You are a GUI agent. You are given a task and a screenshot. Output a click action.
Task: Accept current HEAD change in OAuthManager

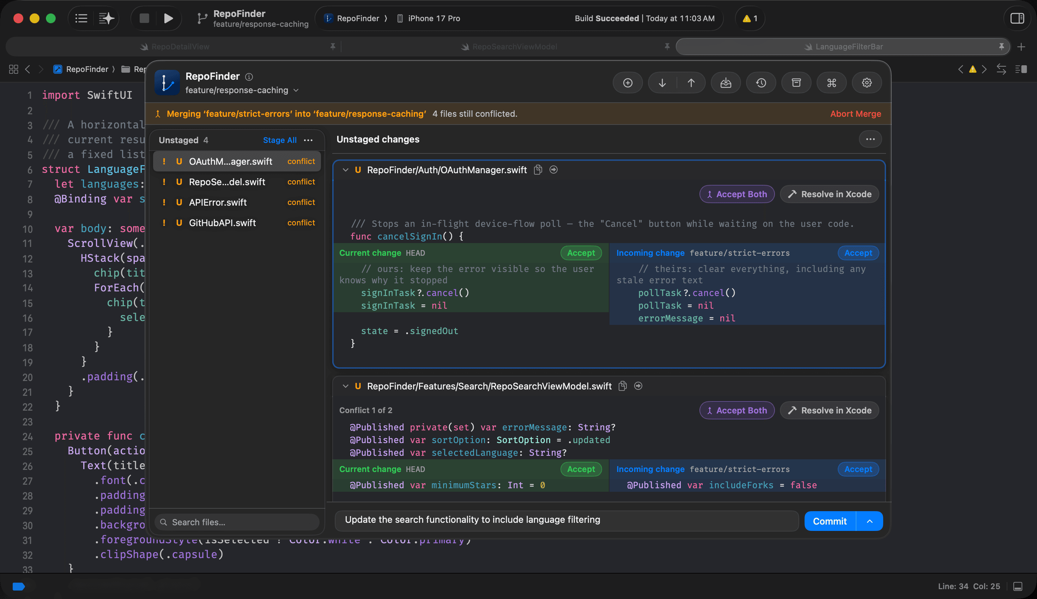[x=581, y=253]
